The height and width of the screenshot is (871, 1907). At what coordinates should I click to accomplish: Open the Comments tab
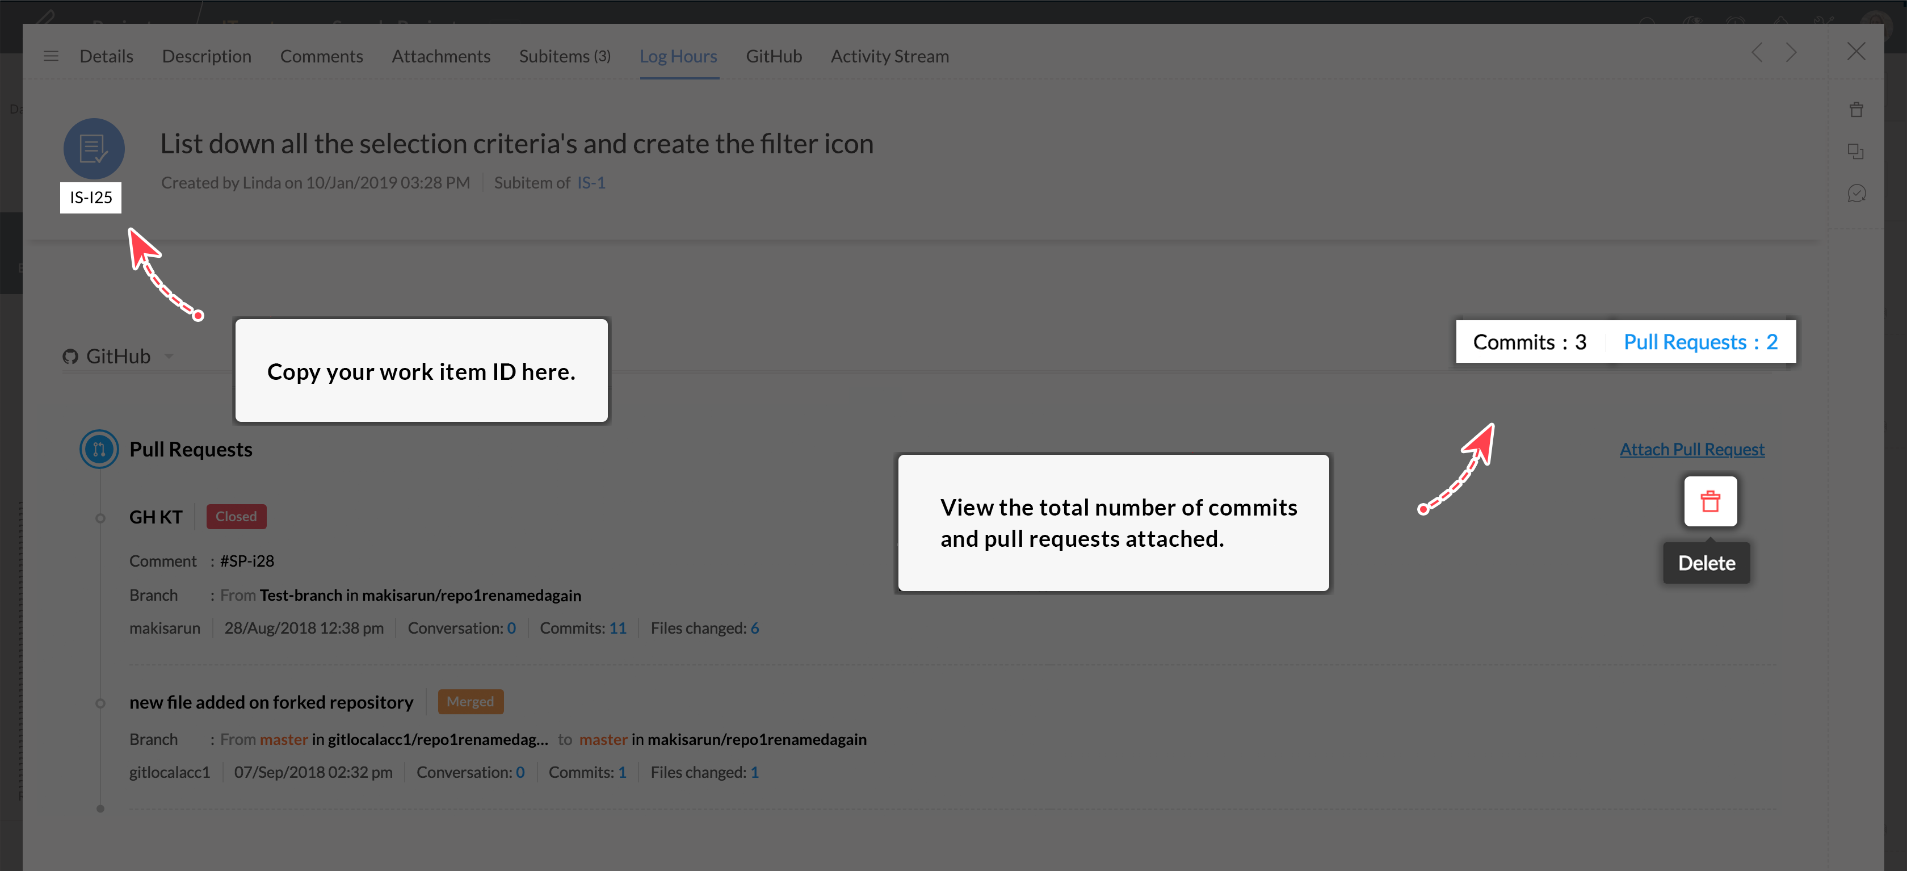(x=321, y=56)
